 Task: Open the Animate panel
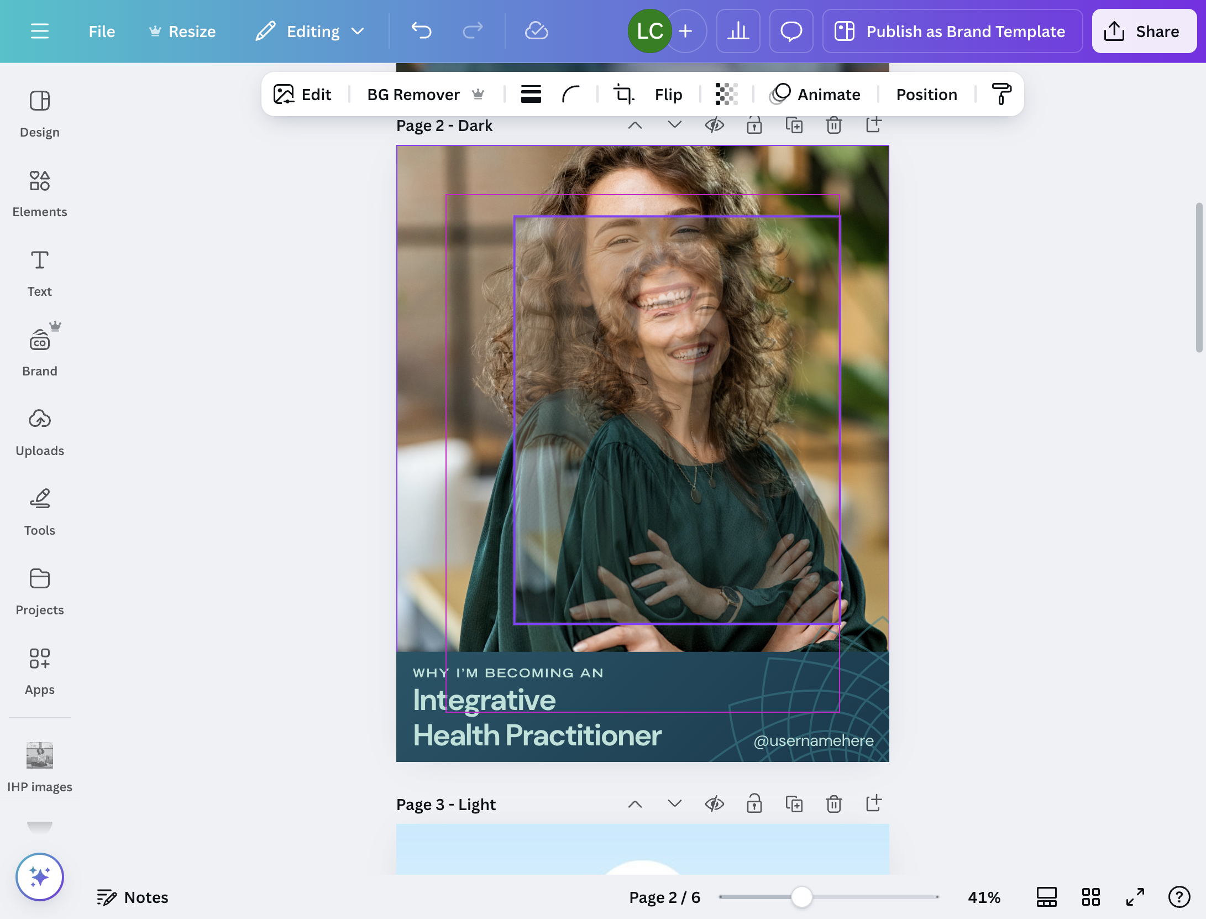(x=815, y=95)
